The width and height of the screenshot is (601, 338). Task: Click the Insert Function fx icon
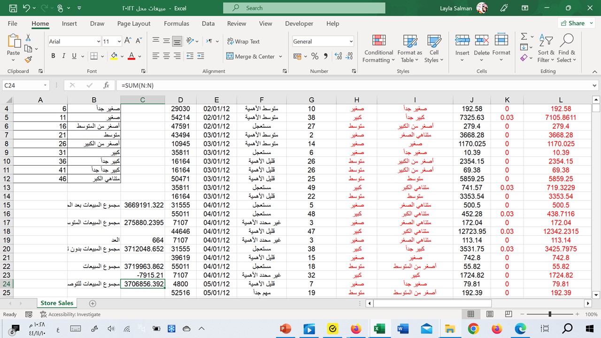coord(107,85)
